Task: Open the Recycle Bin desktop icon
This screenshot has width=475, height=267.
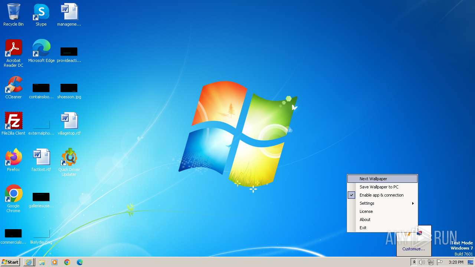Action: pos(13,15)
